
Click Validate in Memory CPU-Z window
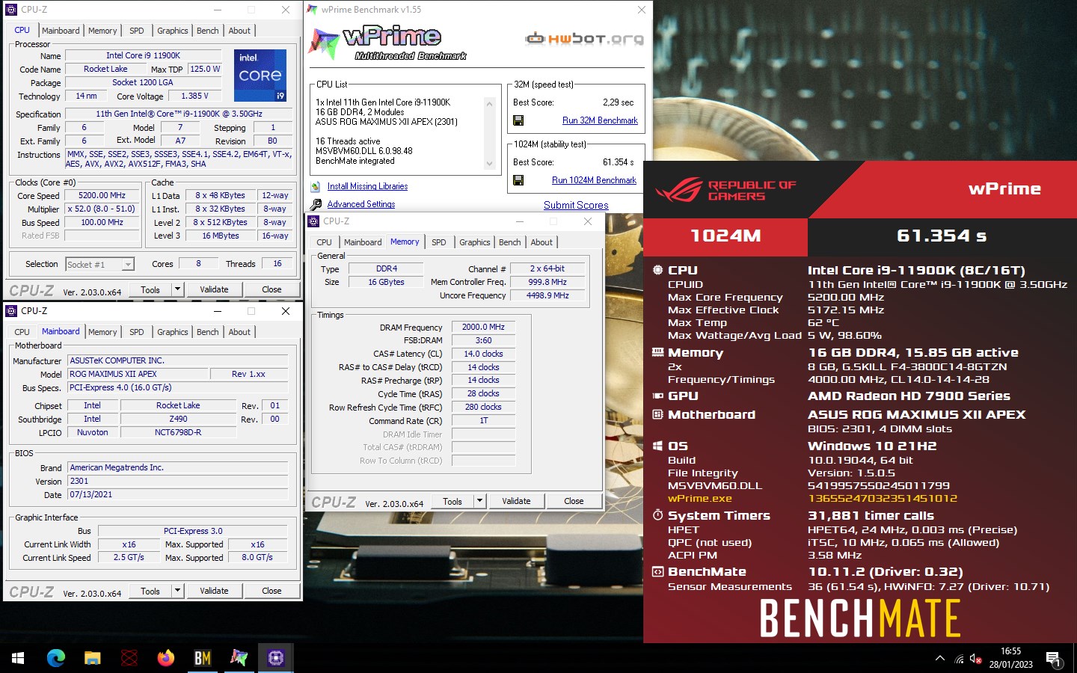[516, 501]
